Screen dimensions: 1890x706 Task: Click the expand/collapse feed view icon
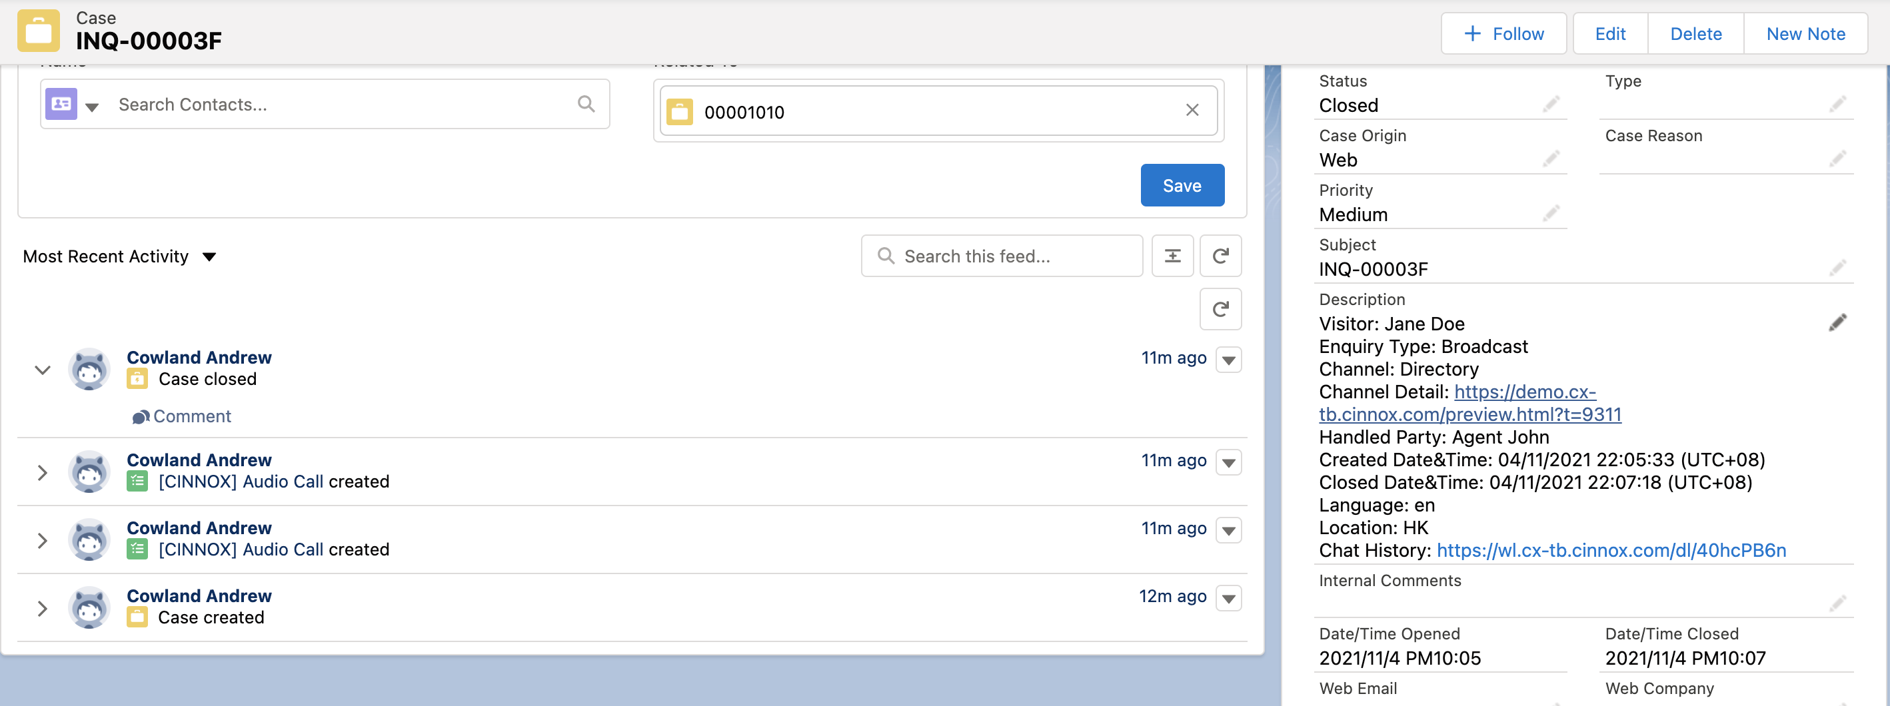(1172, 256)
